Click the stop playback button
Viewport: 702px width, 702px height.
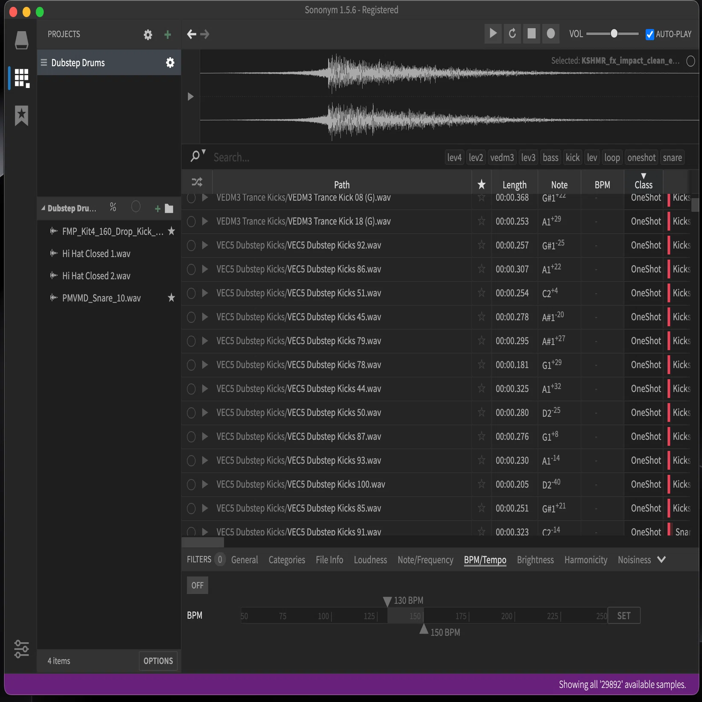click(532, 34)
